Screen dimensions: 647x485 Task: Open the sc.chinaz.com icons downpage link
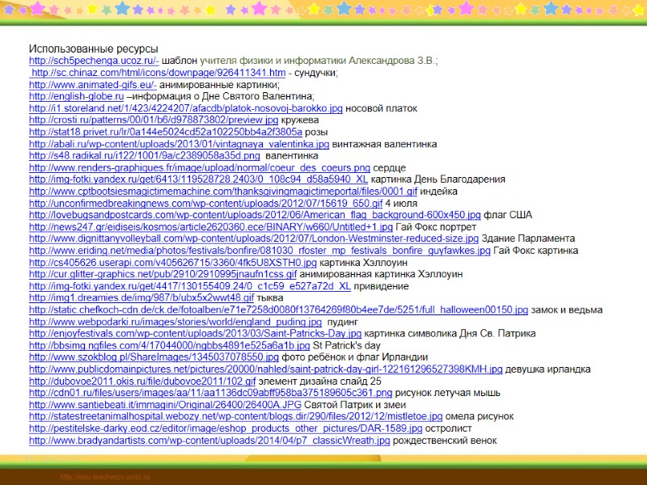159,73
